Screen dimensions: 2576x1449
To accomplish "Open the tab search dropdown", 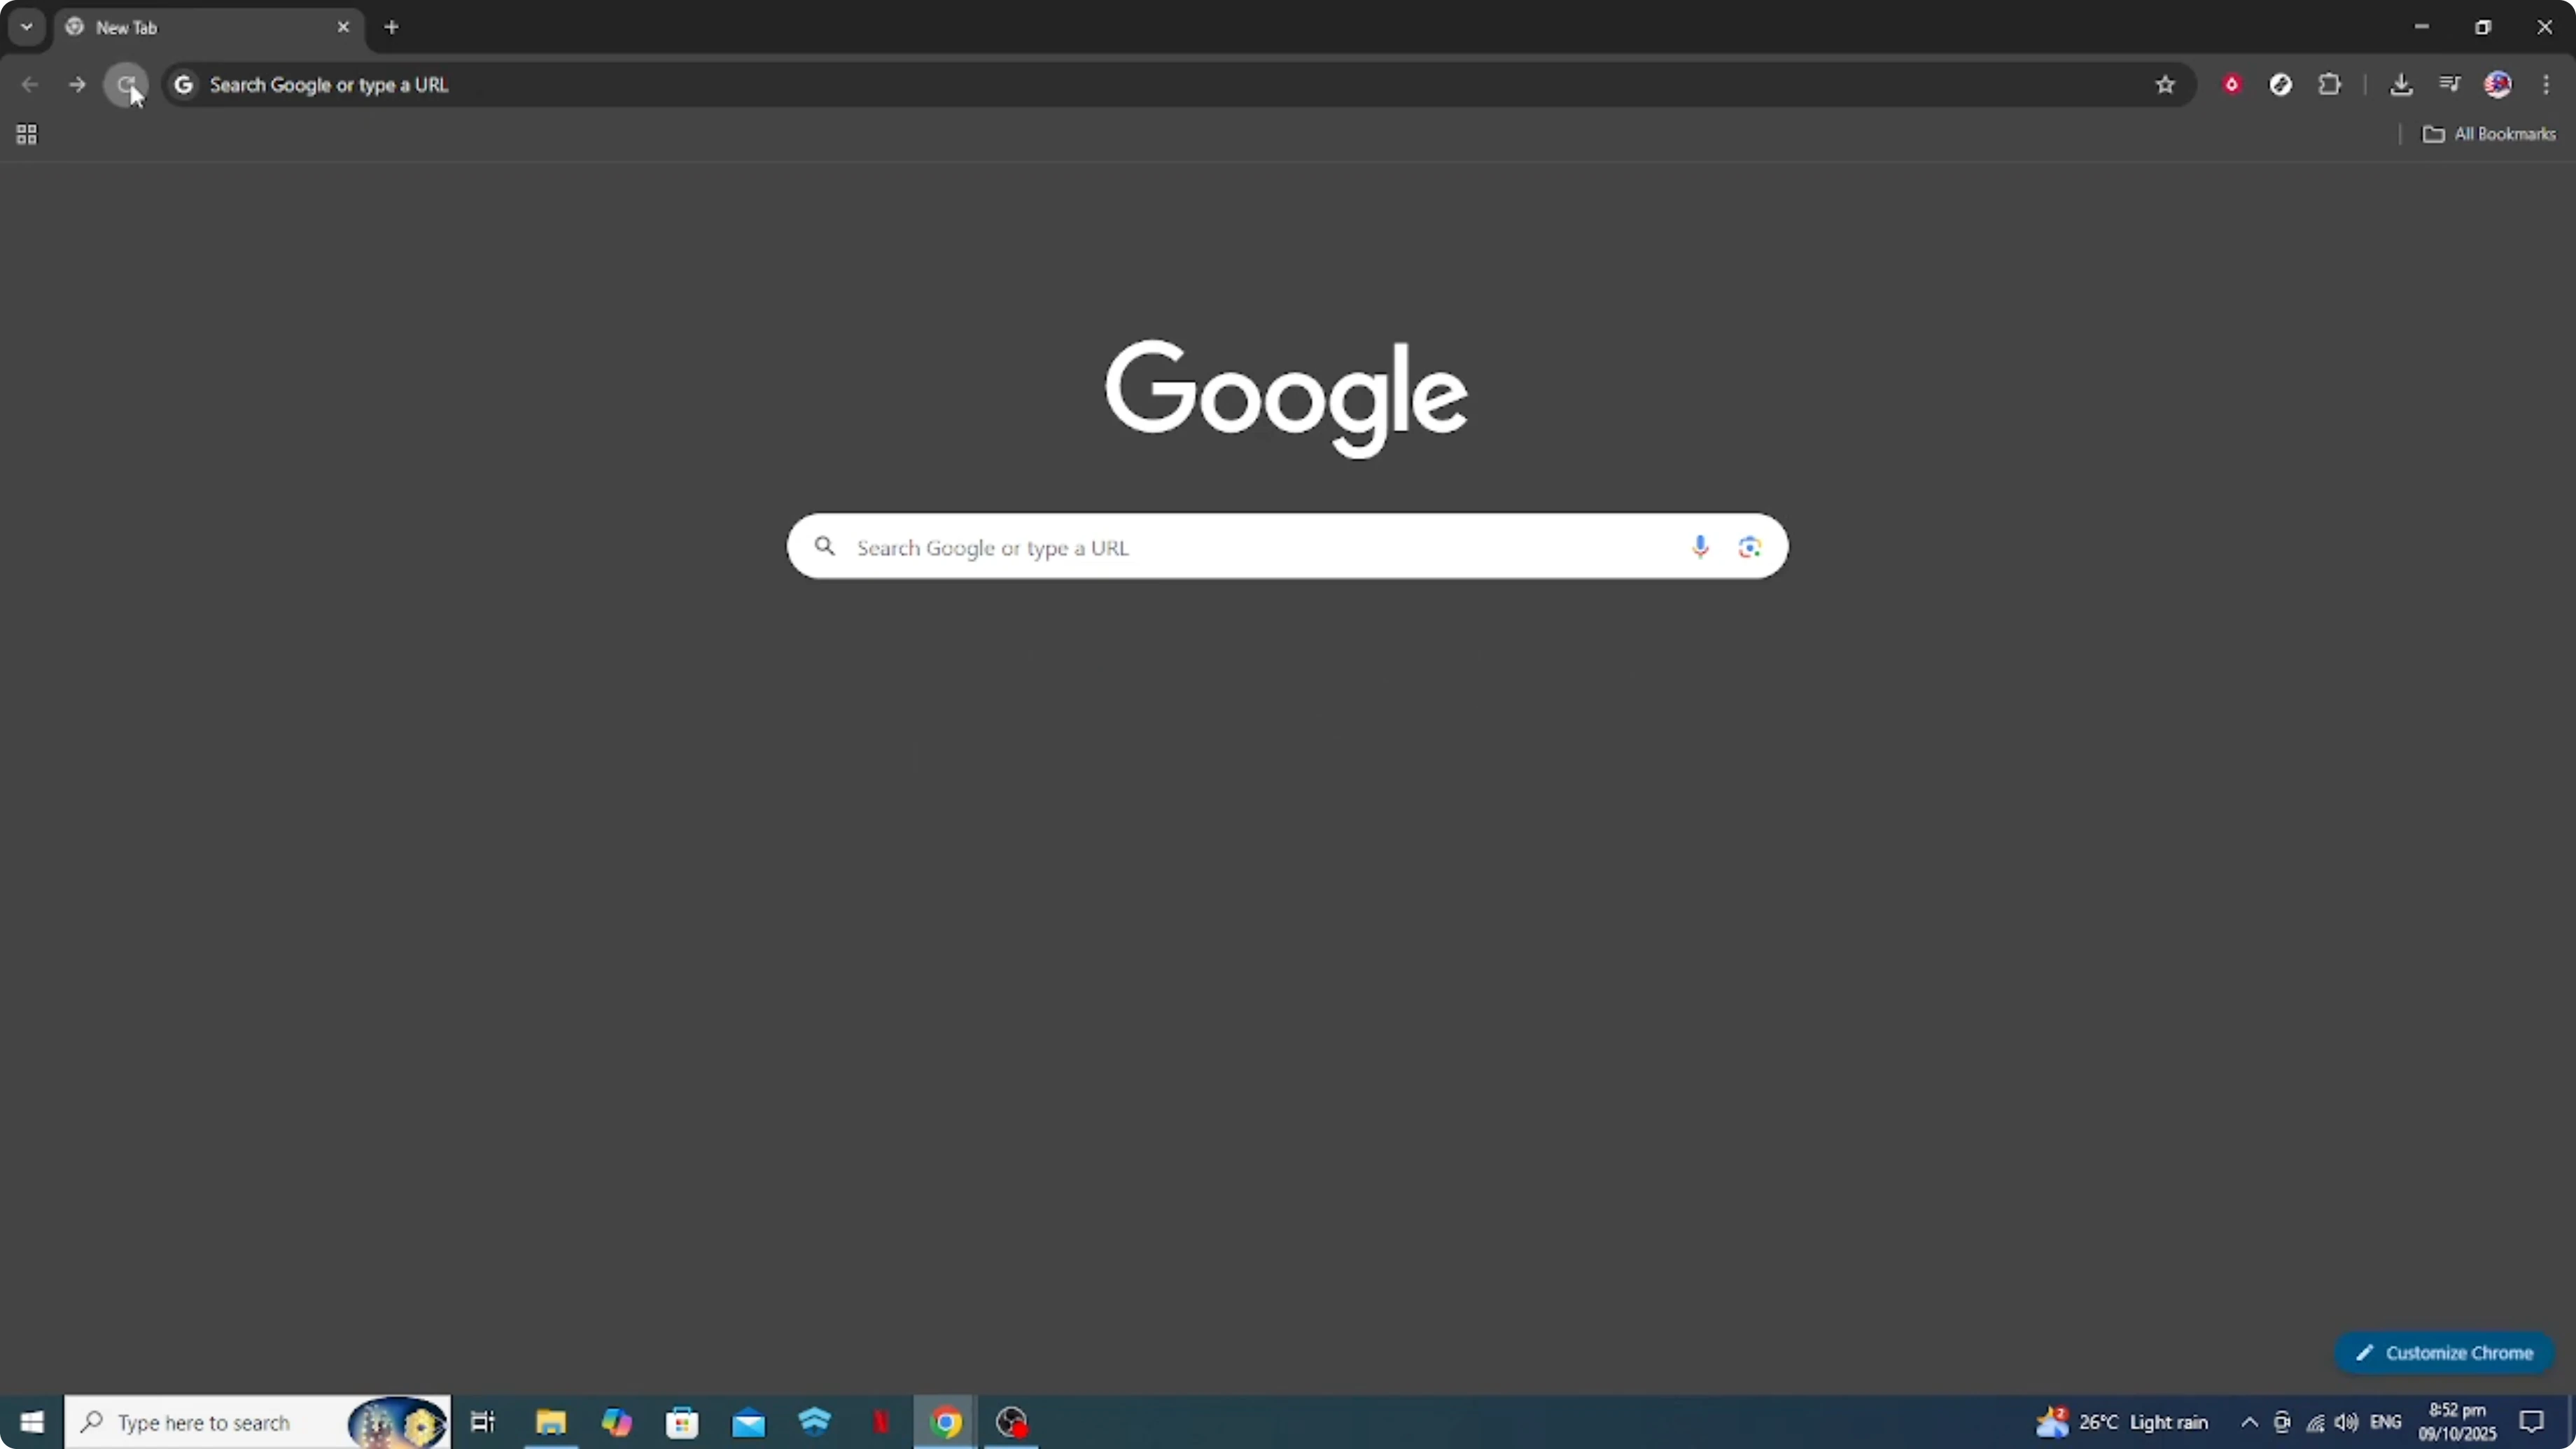I will pyautogui.click(x=26, y=27).
